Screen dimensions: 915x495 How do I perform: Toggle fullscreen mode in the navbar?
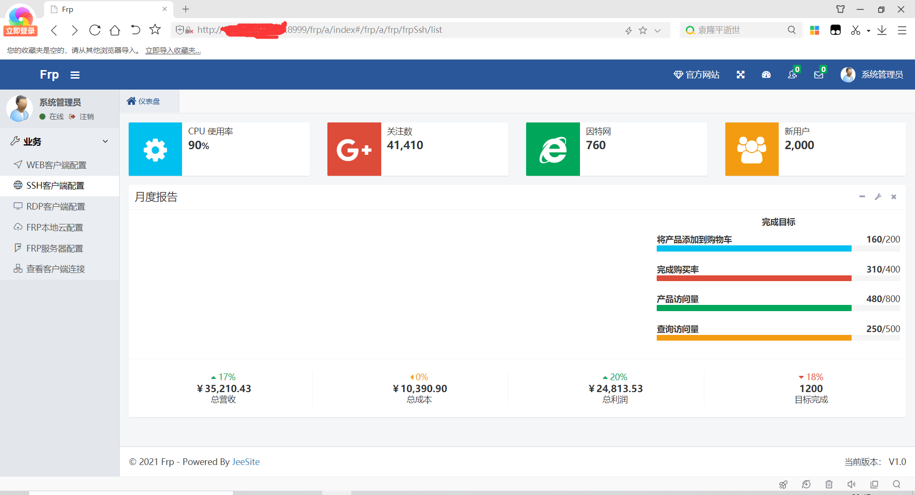pyautogui.click(x=741, y=75)
